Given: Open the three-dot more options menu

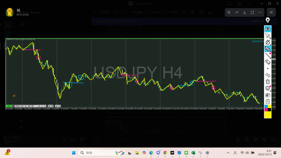Looking at the screenshot, I should (260, 12).
